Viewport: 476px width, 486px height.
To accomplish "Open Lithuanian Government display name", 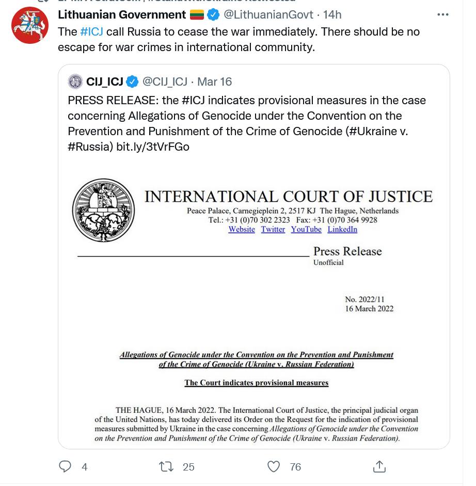I will 122,14.
